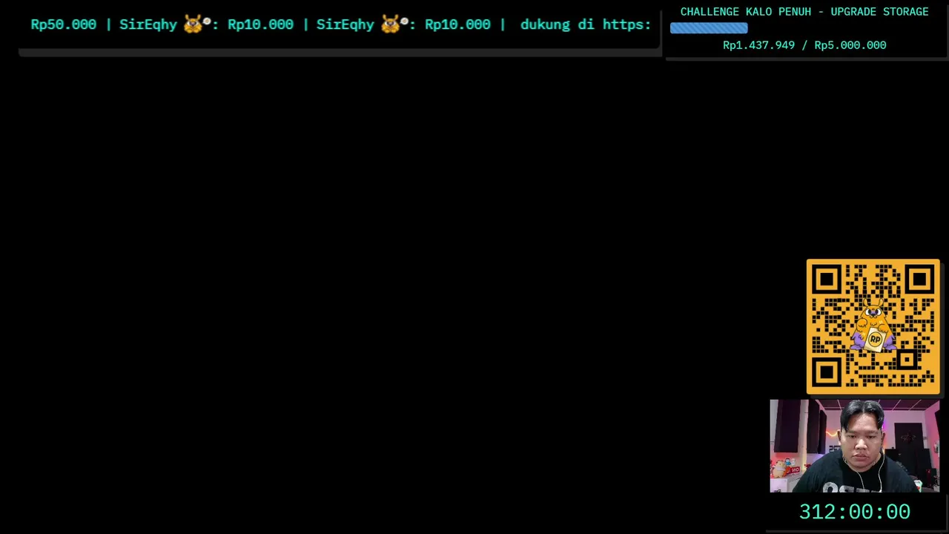Click the 312:00:00 countdown timer
Viewport: 949px width, 534px height.
(x=854, y=512)
